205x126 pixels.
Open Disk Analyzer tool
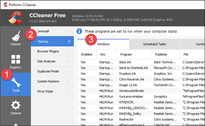pos(52,61)
